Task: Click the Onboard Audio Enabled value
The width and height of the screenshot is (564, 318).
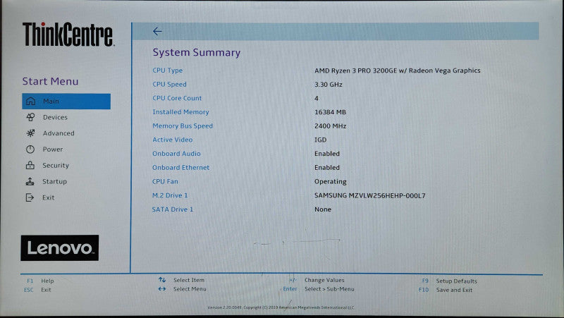Action: pyautogui.click(x=327, y=154)
